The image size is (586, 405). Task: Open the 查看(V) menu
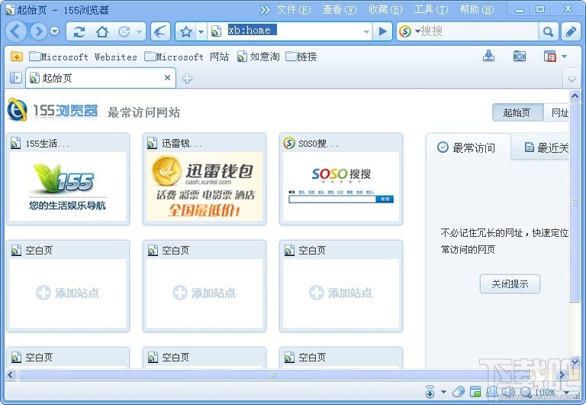[x=340, y=9]
